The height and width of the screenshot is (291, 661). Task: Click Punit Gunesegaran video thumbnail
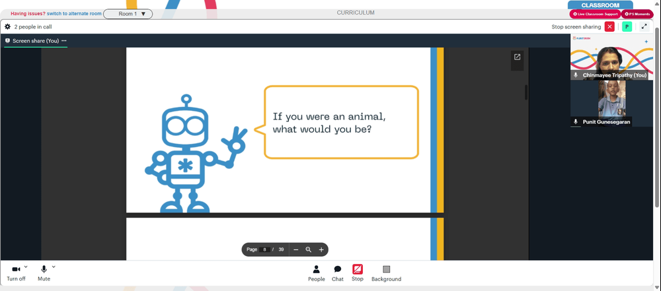coord(611,103)
